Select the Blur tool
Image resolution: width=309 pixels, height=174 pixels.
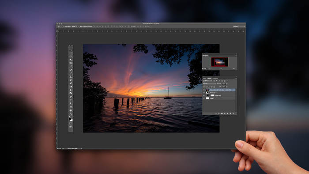point(71,90)
